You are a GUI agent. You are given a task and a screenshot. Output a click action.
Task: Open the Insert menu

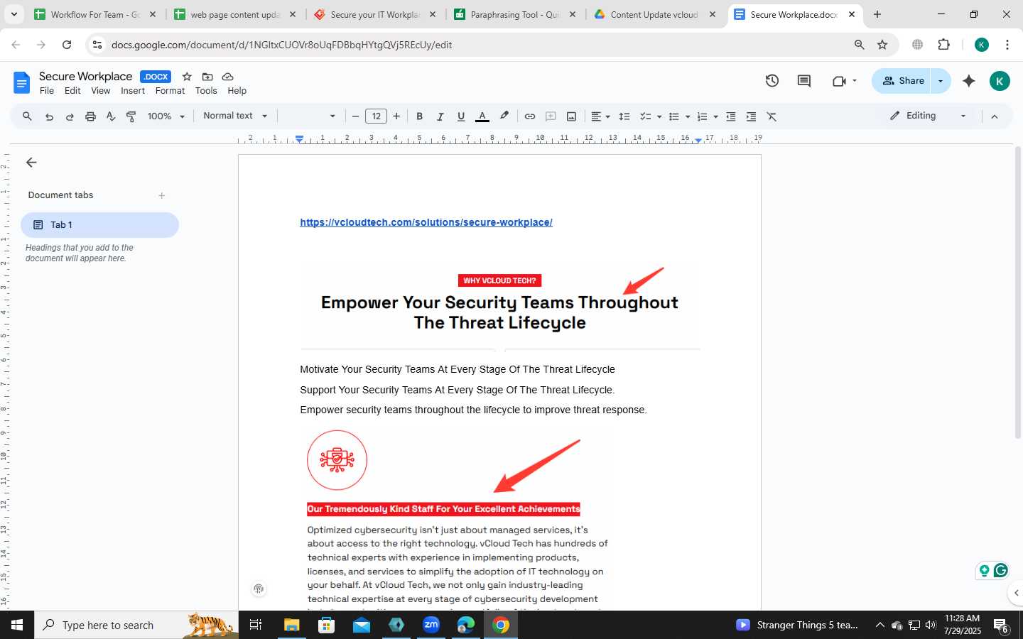click(133, 91)
